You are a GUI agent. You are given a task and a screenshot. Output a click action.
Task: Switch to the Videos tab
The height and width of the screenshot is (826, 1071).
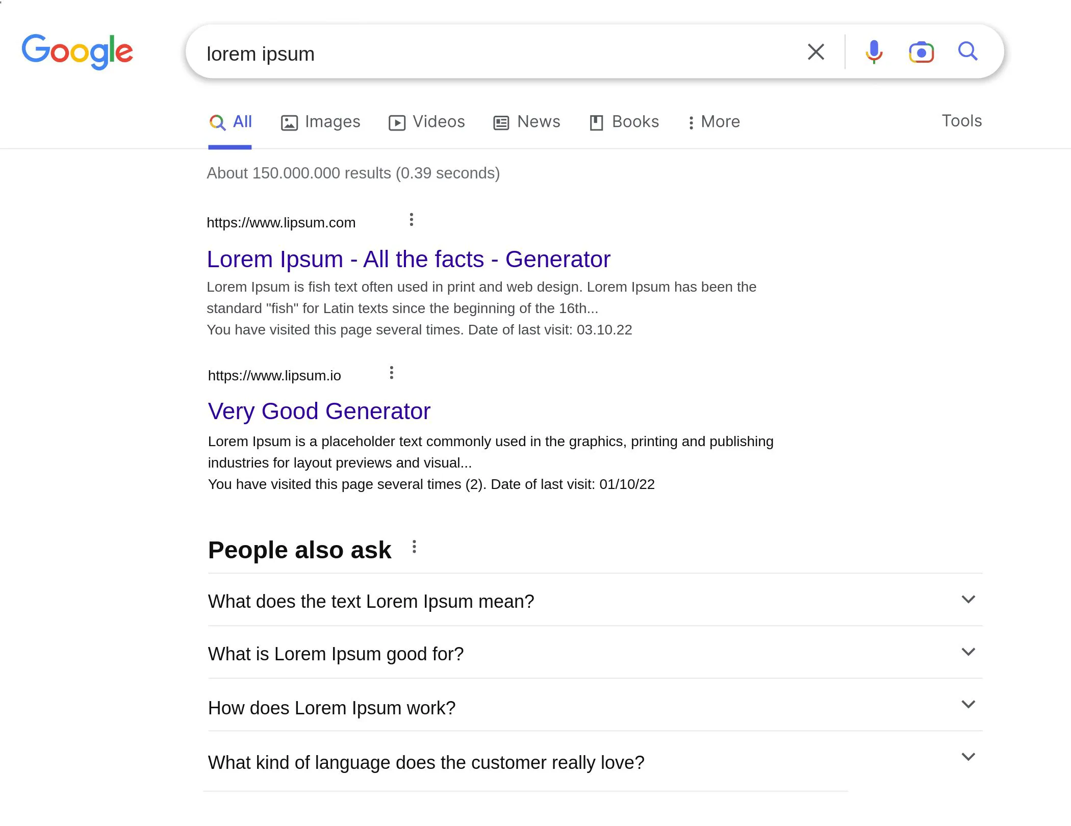427,122
